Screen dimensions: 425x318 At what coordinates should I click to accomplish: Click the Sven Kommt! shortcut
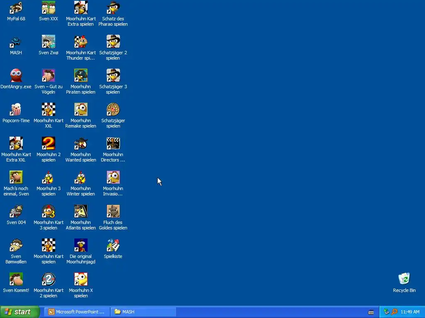click(16, 279)
